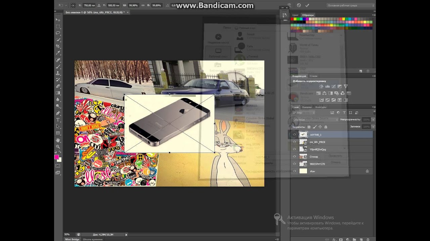The height and width of the screenshot is (241, 430).
Task: Switch to the Каналы tab
Action: [307, 107]
